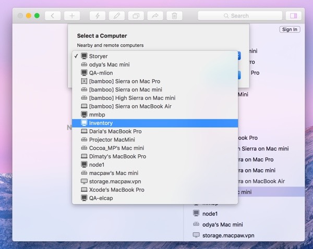Click the node1 monitor icon in sidebar

(x=196, y=213)
